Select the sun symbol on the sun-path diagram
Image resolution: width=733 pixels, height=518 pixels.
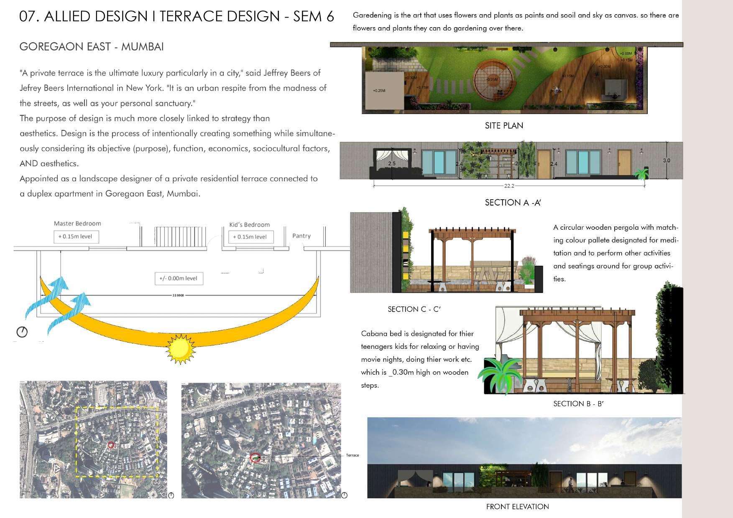[x=180, y=348]
